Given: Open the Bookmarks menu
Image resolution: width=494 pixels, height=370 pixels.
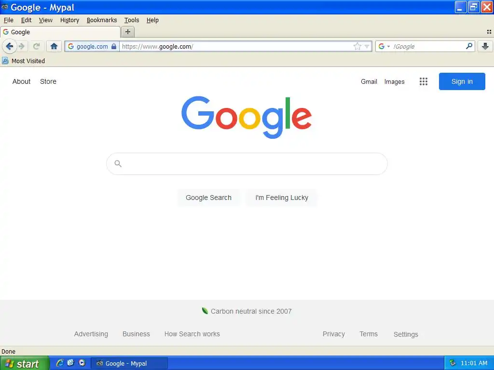Looking at the screenshot, I should pos(102,20).
